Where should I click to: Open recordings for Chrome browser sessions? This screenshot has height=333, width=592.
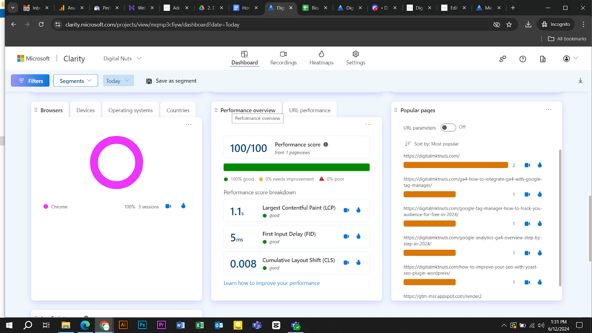tap(168, 206)
